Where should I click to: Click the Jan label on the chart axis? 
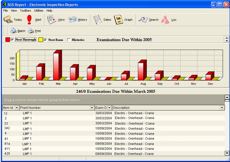coord(25,84)
